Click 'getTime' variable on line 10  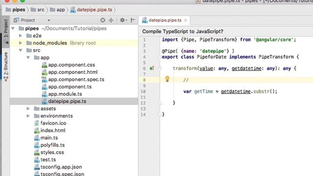point(203,91)
